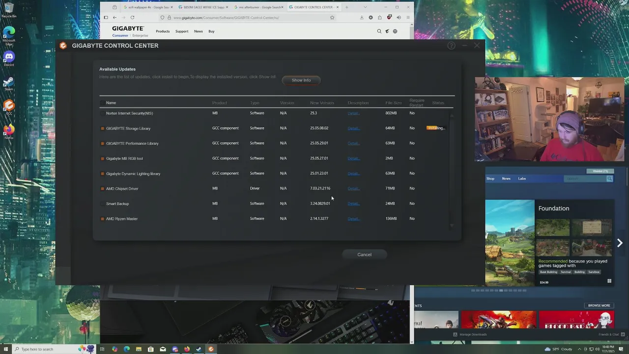Open Microsoft Store from taskbar

[x=150, y=349]
